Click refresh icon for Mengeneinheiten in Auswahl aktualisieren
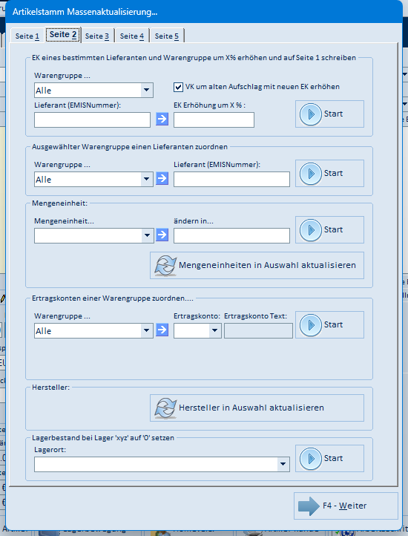408x536 pixels. (165, 266)
